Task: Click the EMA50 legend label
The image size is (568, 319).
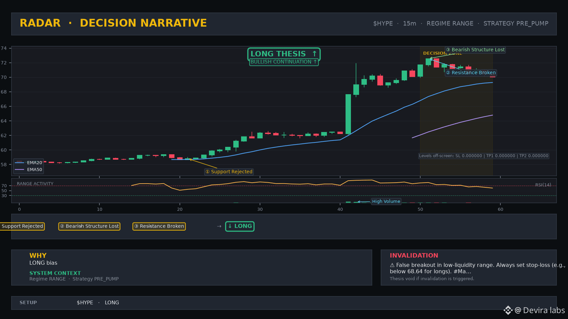Action: (34, 170)
